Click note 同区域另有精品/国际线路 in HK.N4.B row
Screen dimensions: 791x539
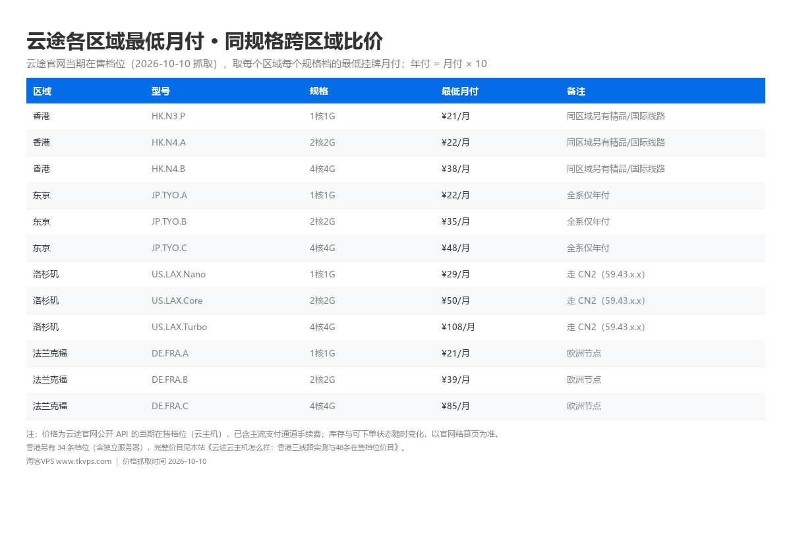616,169
